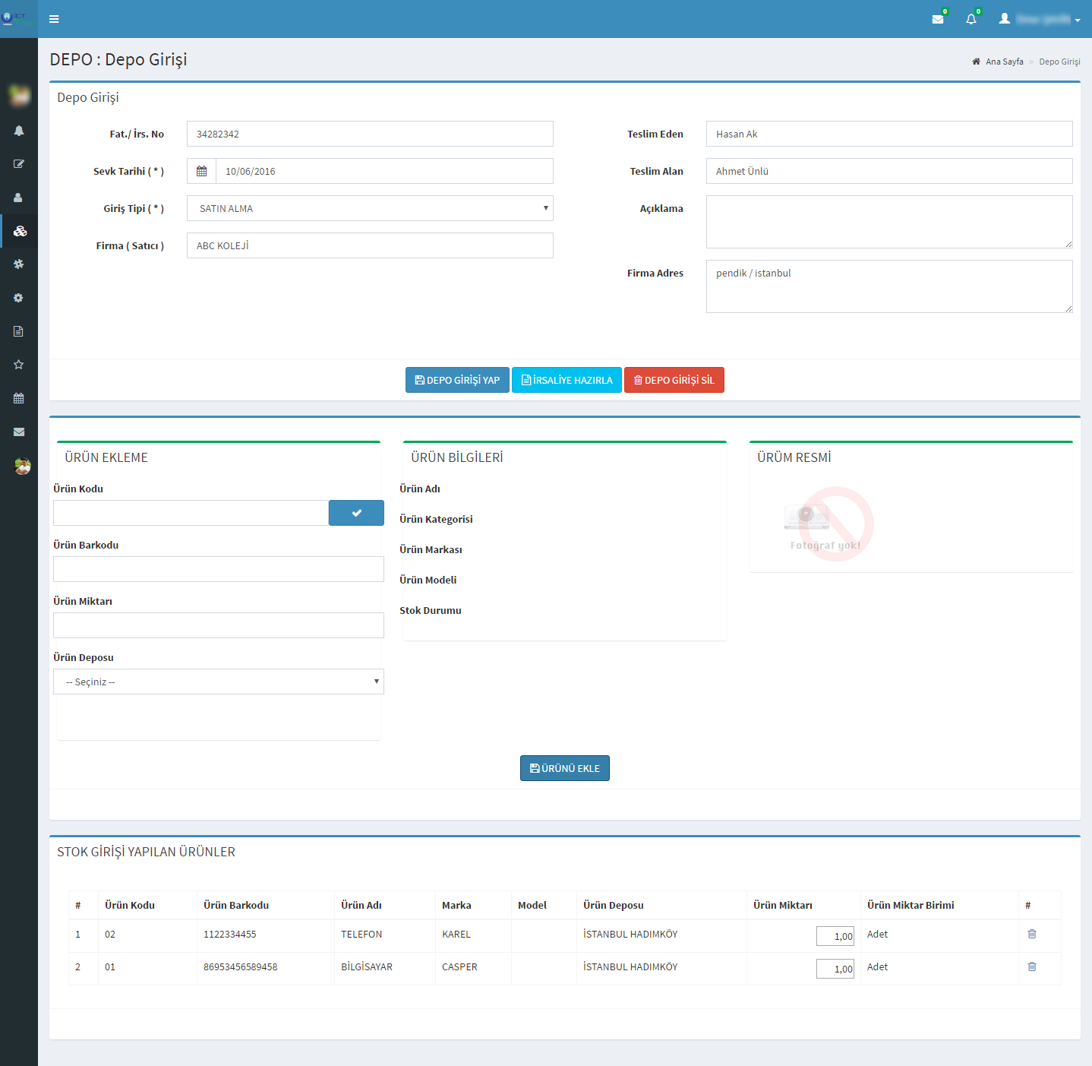Toggle the hamburger sidebar menu
This screenshot has width=1092, height=1066.
pos(54,19)
